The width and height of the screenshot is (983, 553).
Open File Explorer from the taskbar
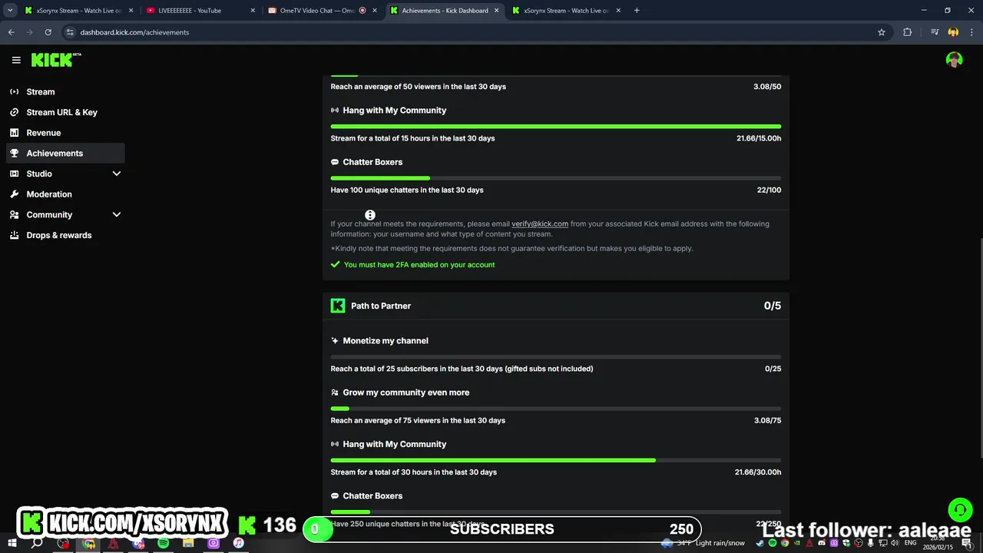(x=188, y=543)
